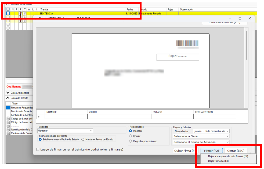This screenshot has width=264, height=169.
Task: Tick the SENTENCIA row checkbox
Action: click(8, 13)
